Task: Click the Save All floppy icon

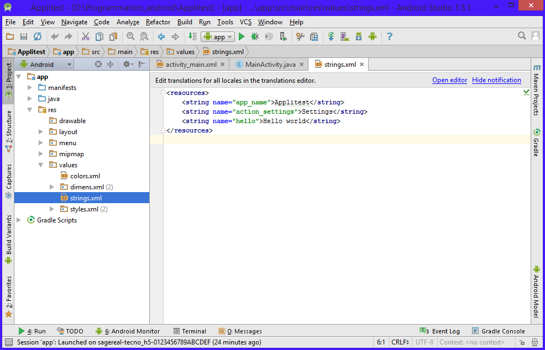Action: click(x=24, y=36)
